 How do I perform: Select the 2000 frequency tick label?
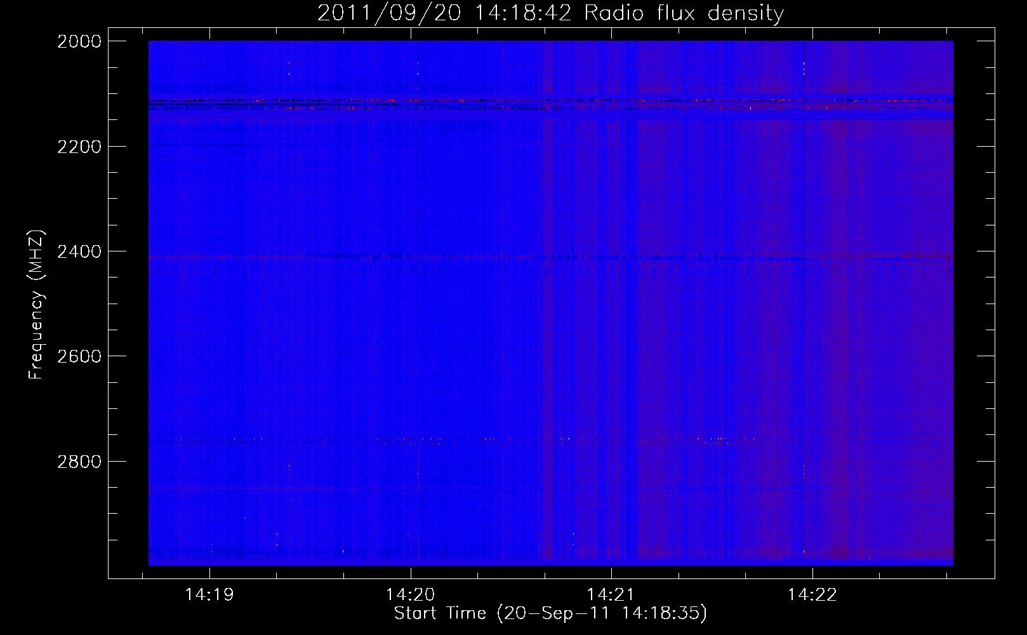pos(79,41)
